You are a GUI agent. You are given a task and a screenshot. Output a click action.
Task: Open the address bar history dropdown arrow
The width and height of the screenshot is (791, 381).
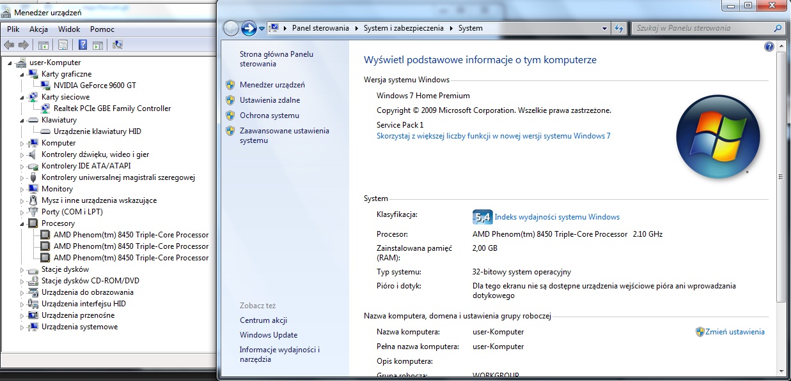[604, 28]
